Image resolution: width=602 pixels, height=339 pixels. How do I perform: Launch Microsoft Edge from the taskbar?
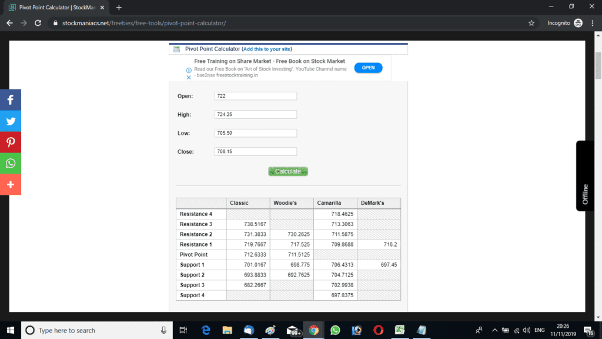205,330
